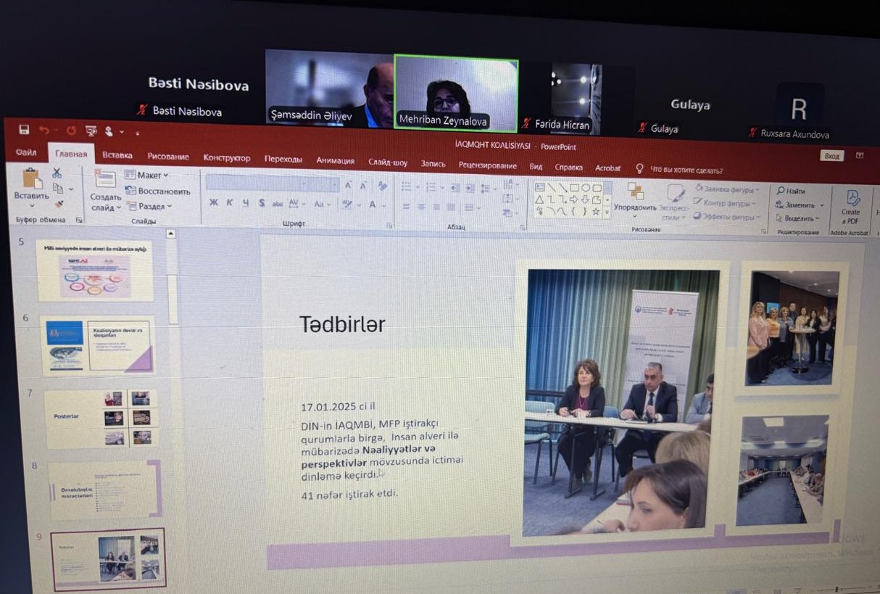Expand the Раздел section dropdown
The height and width of the screenshot is (594, 880).
tap(150, 207)
